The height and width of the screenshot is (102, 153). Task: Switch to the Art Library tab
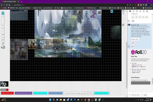click(133, 11)
